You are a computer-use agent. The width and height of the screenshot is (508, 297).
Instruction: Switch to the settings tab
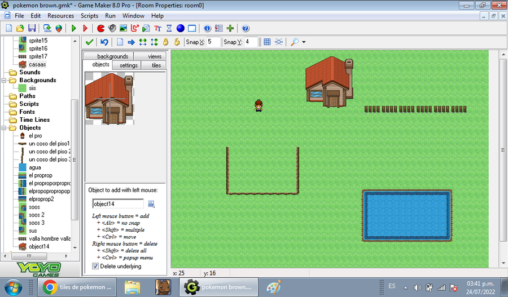(126, 65)
